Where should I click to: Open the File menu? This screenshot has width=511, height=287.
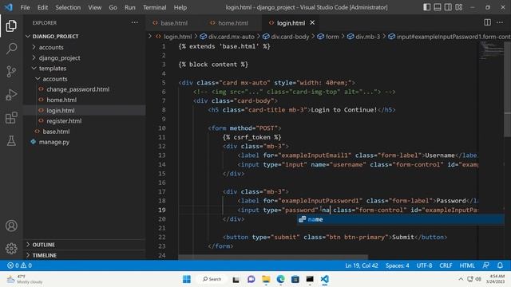coord(25,7)
